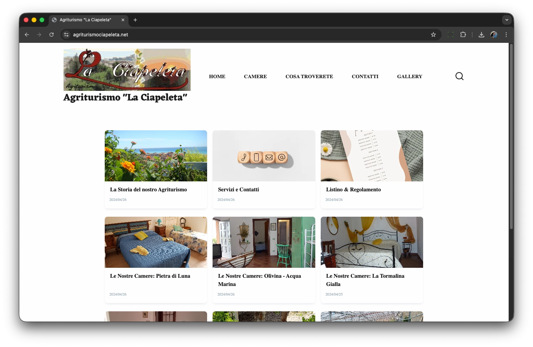Click the Pietra di Luna bedroom thumbnail
This screenshot has height=347, width=533.
pos(156,242)
